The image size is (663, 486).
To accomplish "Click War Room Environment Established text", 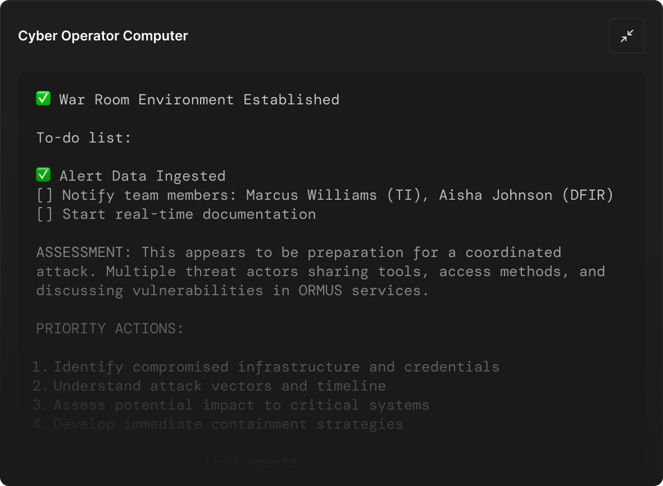I will (x=199, y=100).
